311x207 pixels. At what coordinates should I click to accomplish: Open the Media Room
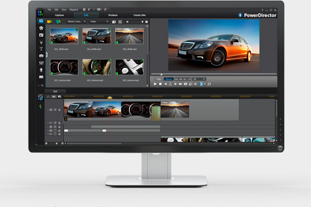click(x=41, y=21)
